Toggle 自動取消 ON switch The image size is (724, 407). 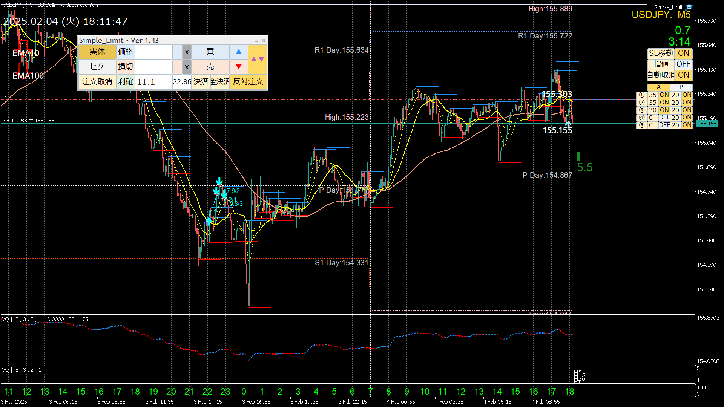pos(683,75)
